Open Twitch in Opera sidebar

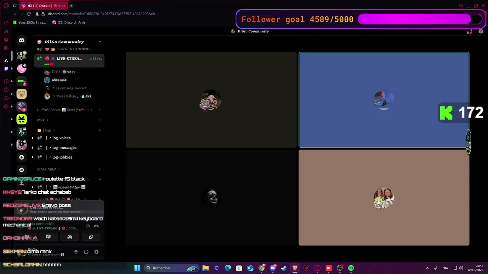point(6,69)
